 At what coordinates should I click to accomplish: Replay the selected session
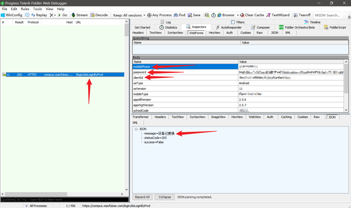pyautogui.click(x=39, y=15)
